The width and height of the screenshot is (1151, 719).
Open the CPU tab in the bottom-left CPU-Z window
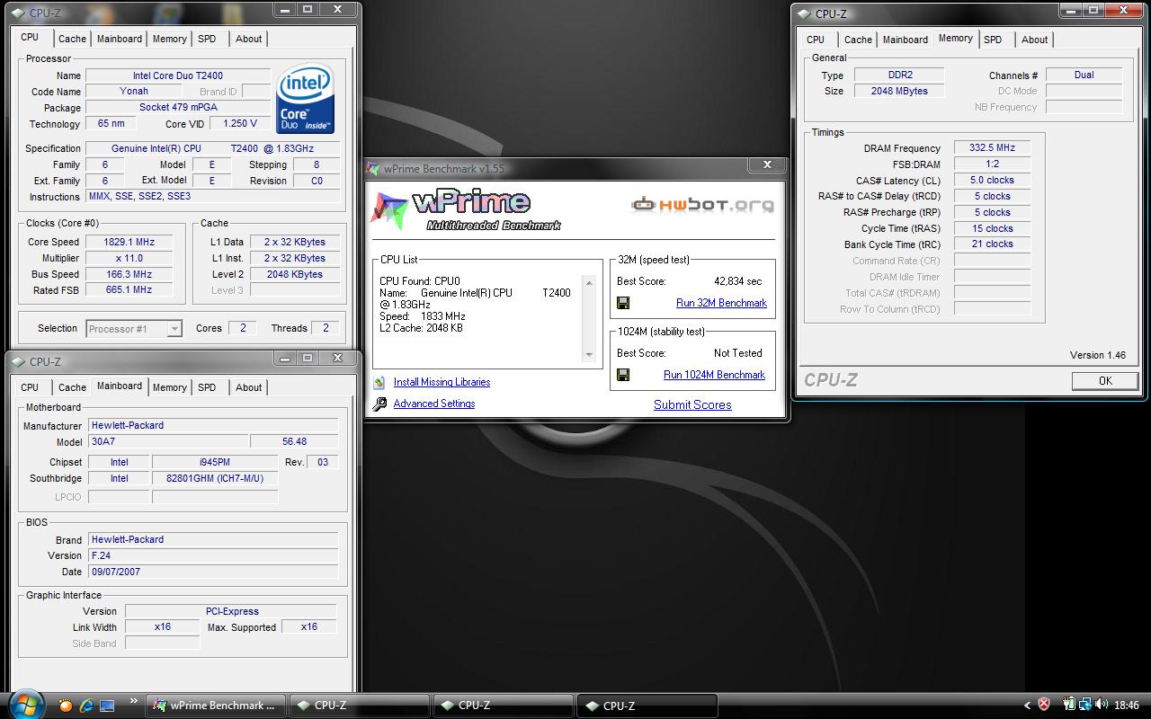tap(30, 387)
